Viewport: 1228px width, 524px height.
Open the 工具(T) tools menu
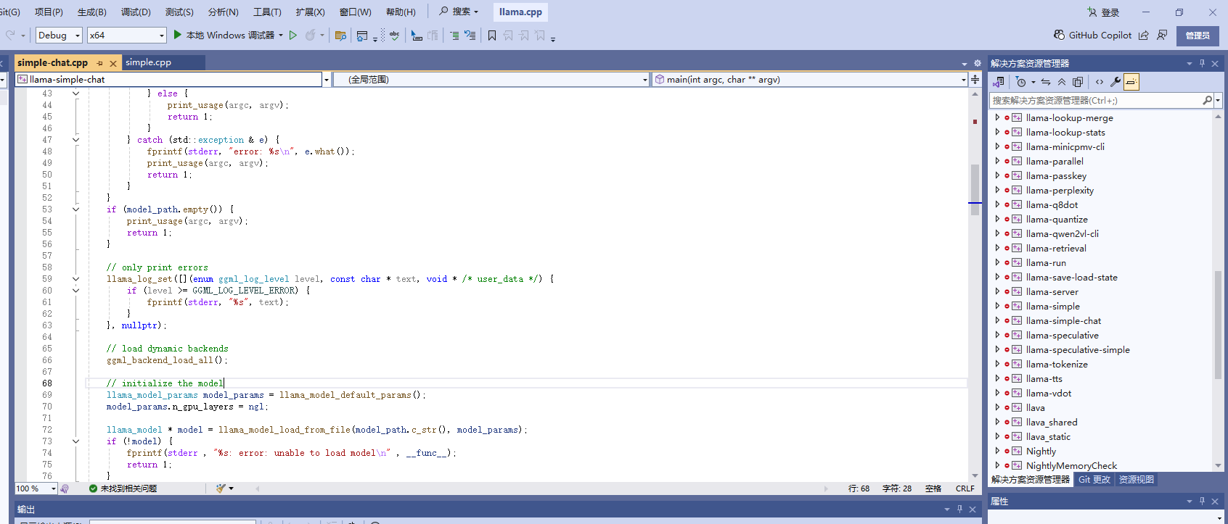pyautogui.click(x=267, y=12)
